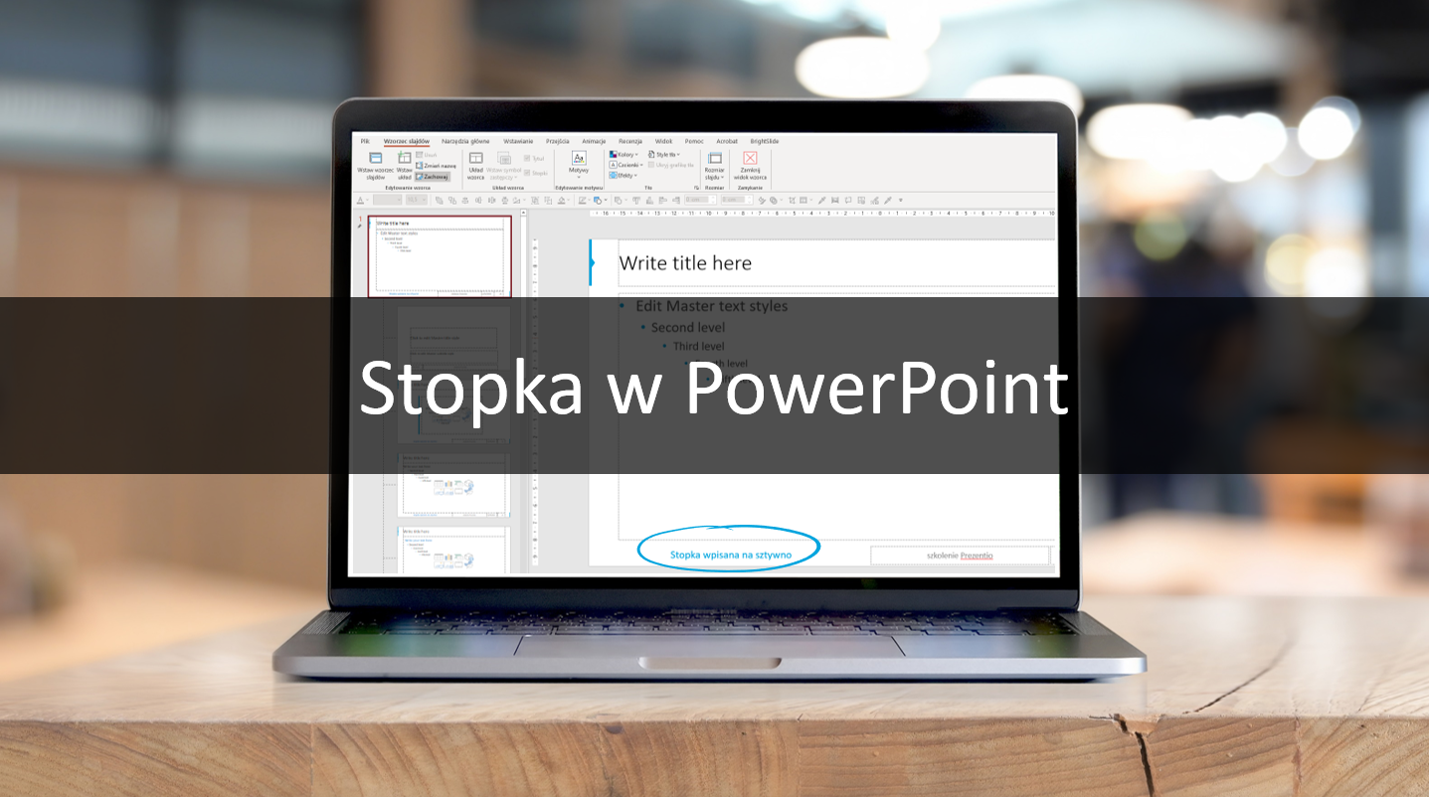The height and width of the screenshot is (797, 1429).
Task: Click the 'Write title here' placeholder
Action: coord(836,263)
